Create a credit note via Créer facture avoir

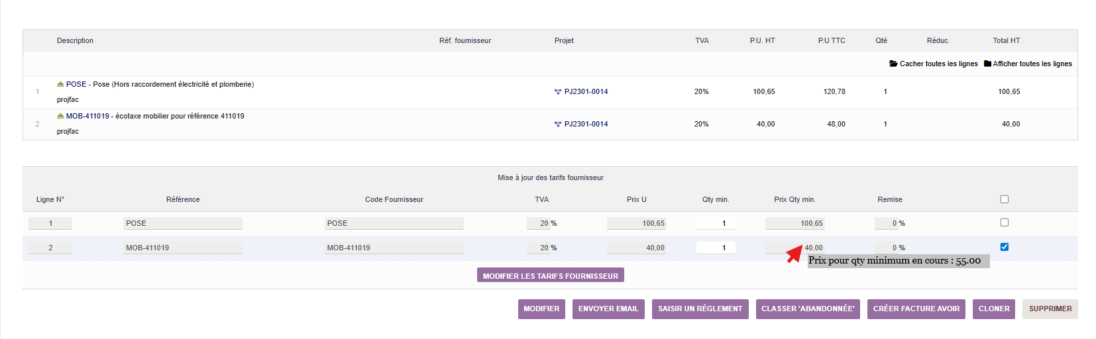click(x=916, y=309)
